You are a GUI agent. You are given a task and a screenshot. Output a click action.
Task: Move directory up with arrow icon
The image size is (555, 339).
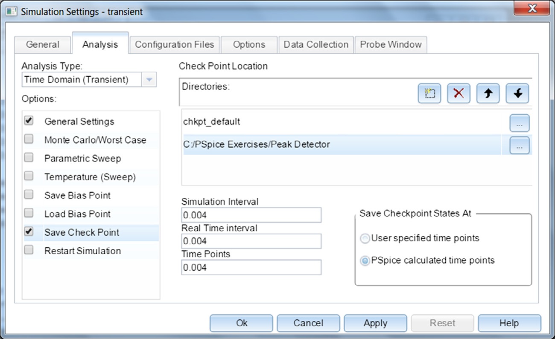coord(488,93)
